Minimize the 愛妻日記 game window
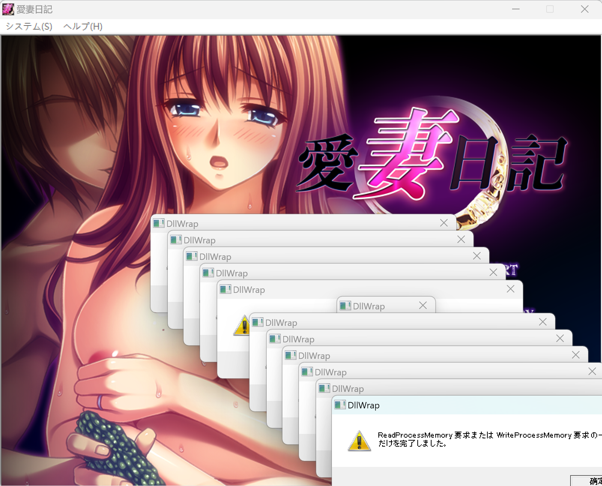 point(516,9)
